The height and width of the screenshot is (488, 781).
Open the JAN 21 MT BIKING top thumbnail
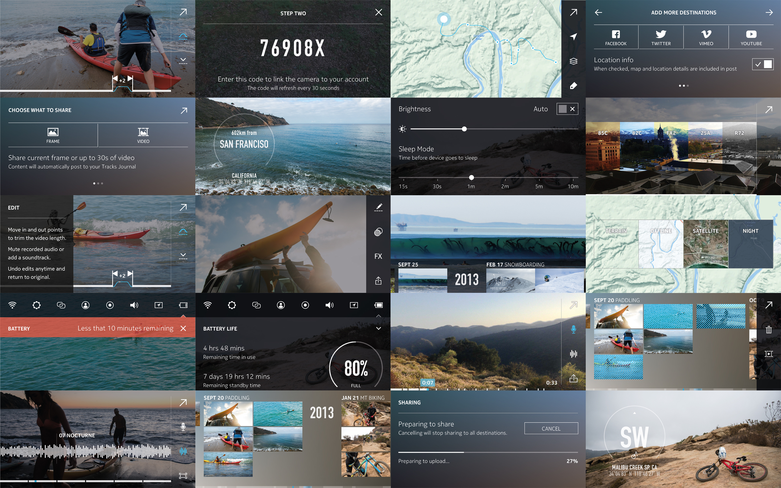(366, 414)
